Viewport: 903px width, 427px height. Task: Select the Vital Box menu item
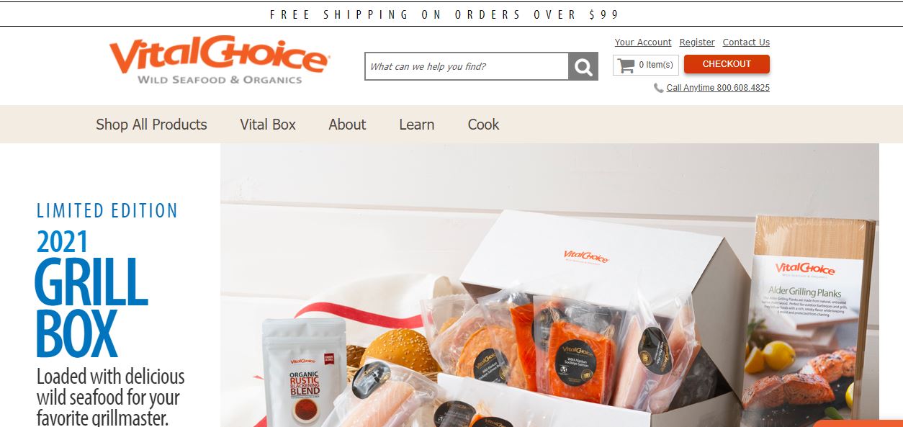coord(268,125)
